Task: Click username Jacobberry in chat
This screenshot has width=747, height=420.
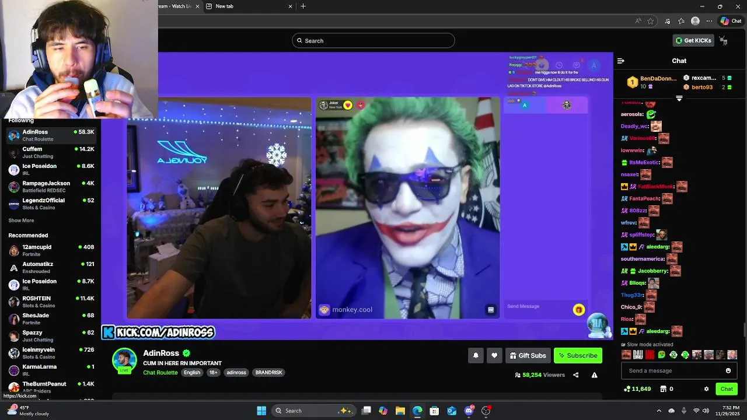Action: [653, 271]
